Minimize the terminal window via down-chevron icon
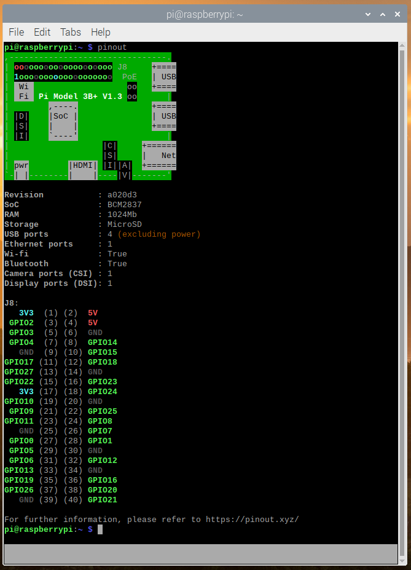This screenshot has height=570, width=411. [368, 14]
